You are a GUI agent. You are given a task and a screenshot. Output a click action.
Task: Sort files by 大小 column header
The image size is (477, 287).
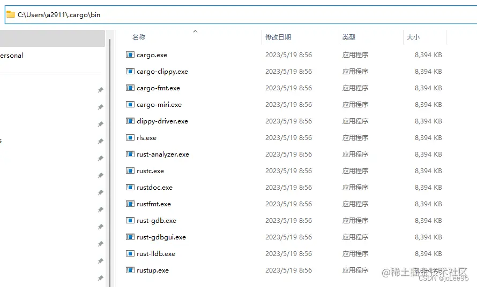pos(413,37)
